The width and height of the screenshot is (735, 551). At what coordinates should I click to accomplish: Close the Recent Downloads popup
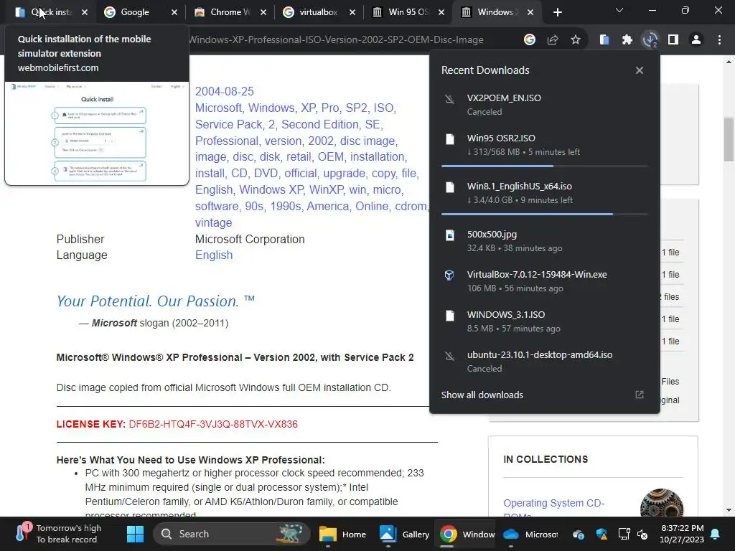pyautogui.click(x=640, y=70)
